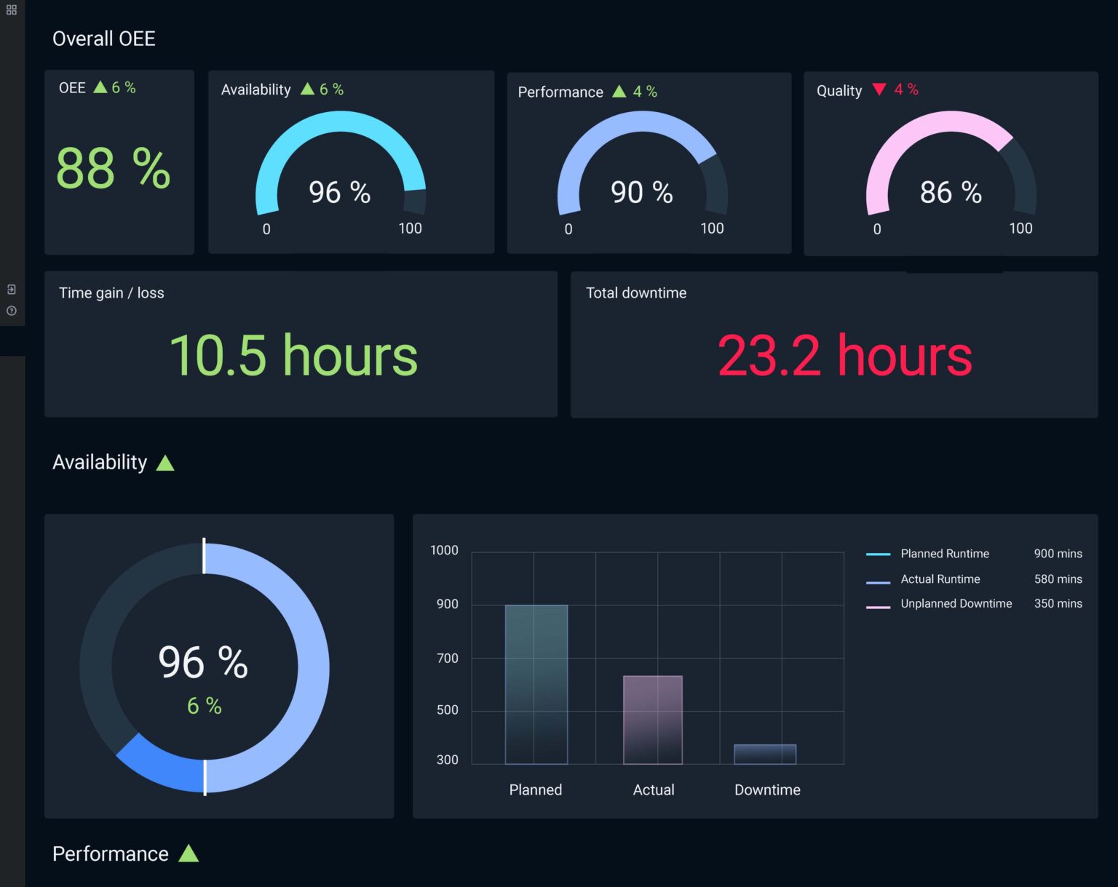Collapse the Overall OEE section heading
This screenshot has width=1118, height=887.
(104, 39)
